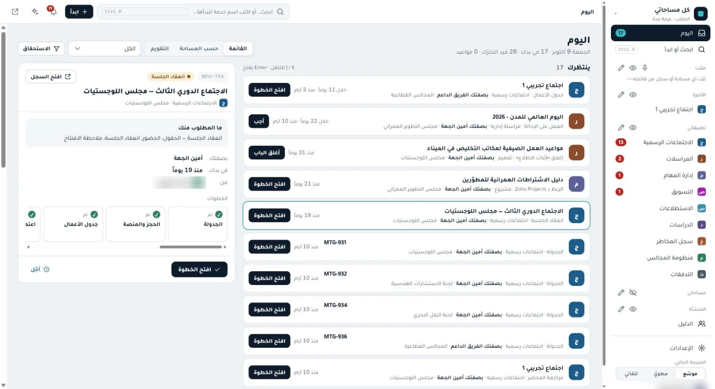This screenshot has width=715, height=389.
Task: Edit the تطبيقاتي section with pencil icon
Action: click(x=621, y=127)
